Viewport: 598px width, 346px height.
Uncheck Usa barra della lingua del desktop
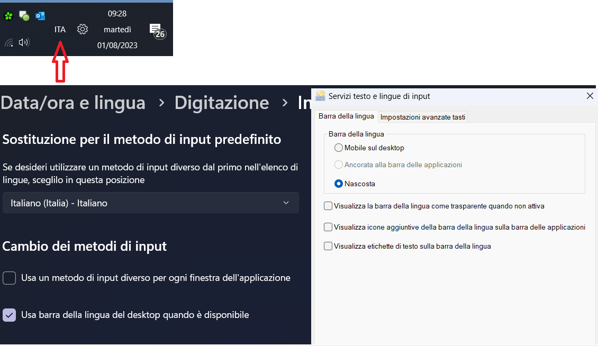[9, 315]
